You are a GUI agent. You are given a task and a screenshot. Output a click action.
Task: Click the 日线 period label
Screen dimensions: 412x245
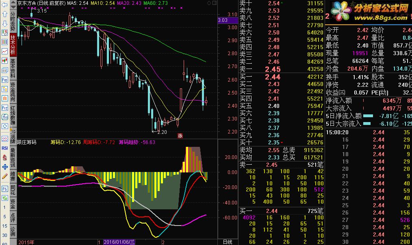(x=228, y=242)
